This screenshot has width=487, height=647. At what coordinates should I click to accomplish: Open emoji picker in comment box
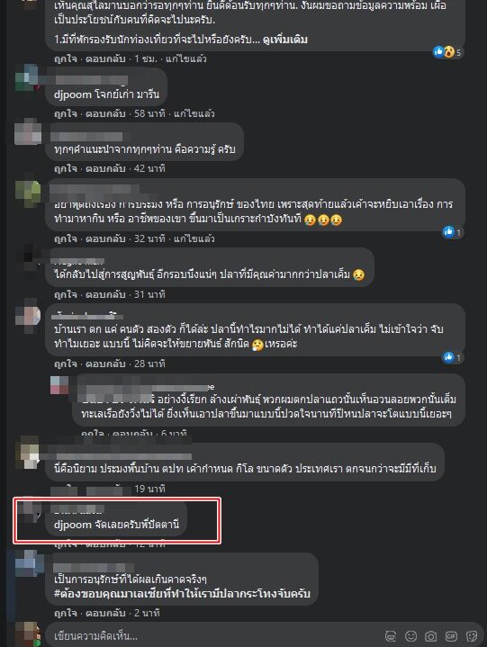click(x=410, y=636)
